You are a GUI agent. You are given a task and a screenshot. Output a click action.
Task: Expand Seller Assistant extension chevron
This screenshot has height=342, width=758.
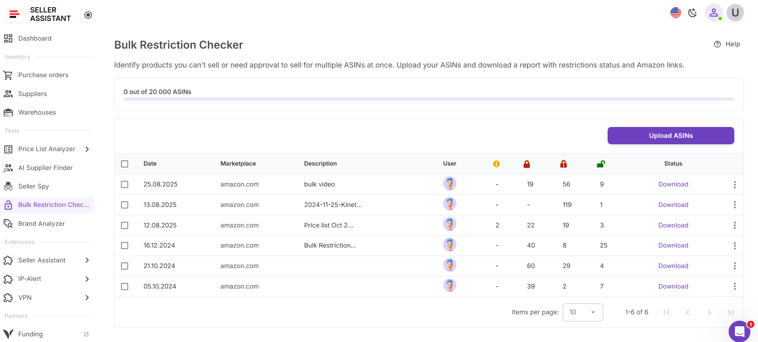tap(87, 260)
